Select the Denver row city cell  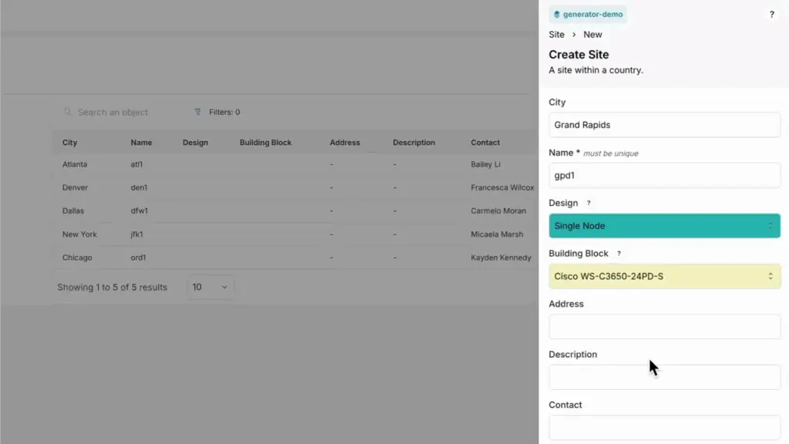click(x=75, y=187)
